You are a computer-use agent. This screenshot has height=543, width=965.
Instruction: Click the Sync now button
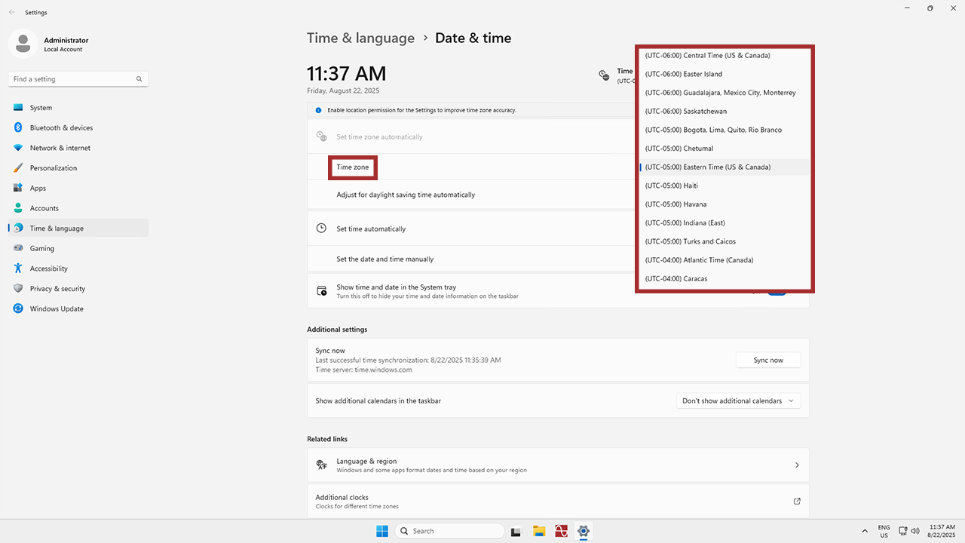tap(767, 360)
